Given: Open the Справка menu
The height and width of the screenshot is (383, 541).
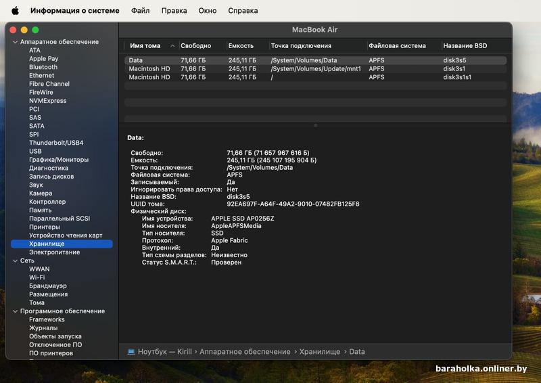Looking at the screenshot, I should point(243,11).
